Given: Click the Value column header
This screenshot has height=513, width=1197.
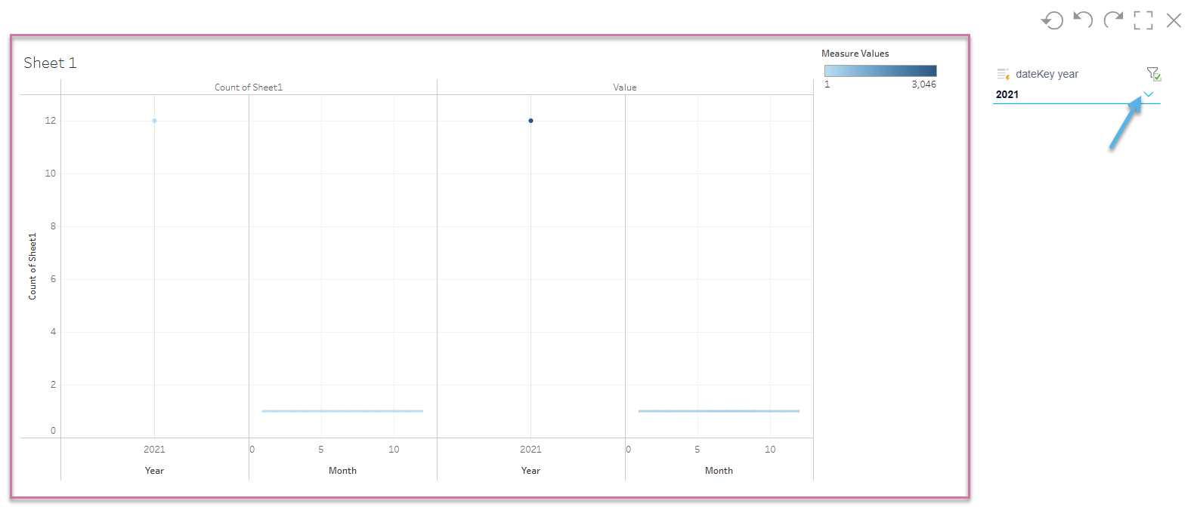Looking at the screenshot, I should (625, 88).
